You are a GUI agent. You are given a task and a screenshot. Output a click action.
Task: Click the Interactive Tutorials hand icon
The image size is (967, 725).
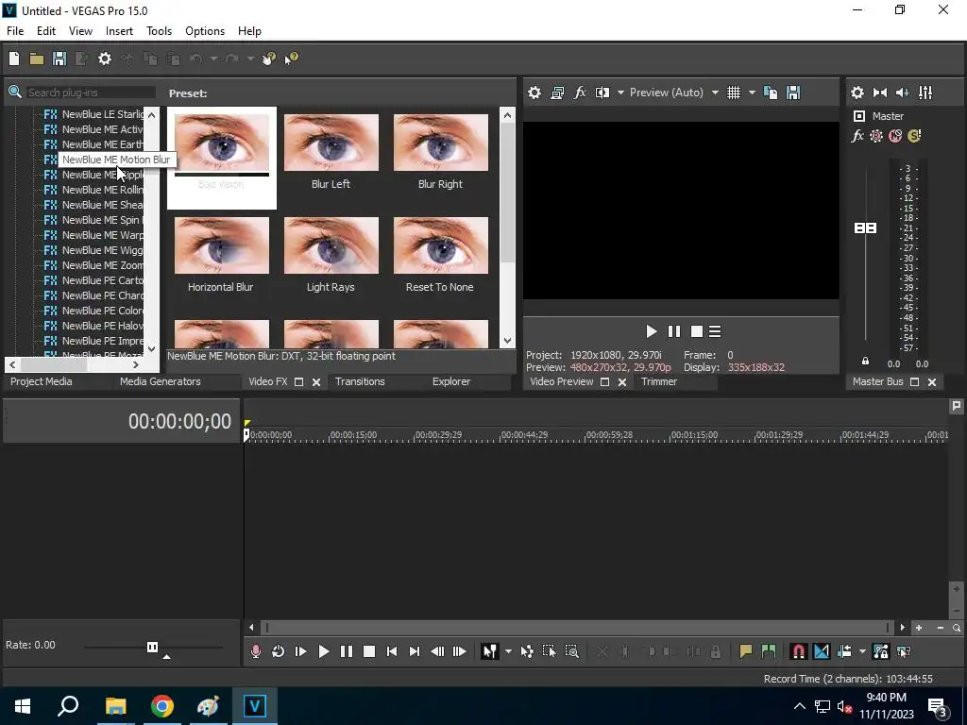point(269,59)
